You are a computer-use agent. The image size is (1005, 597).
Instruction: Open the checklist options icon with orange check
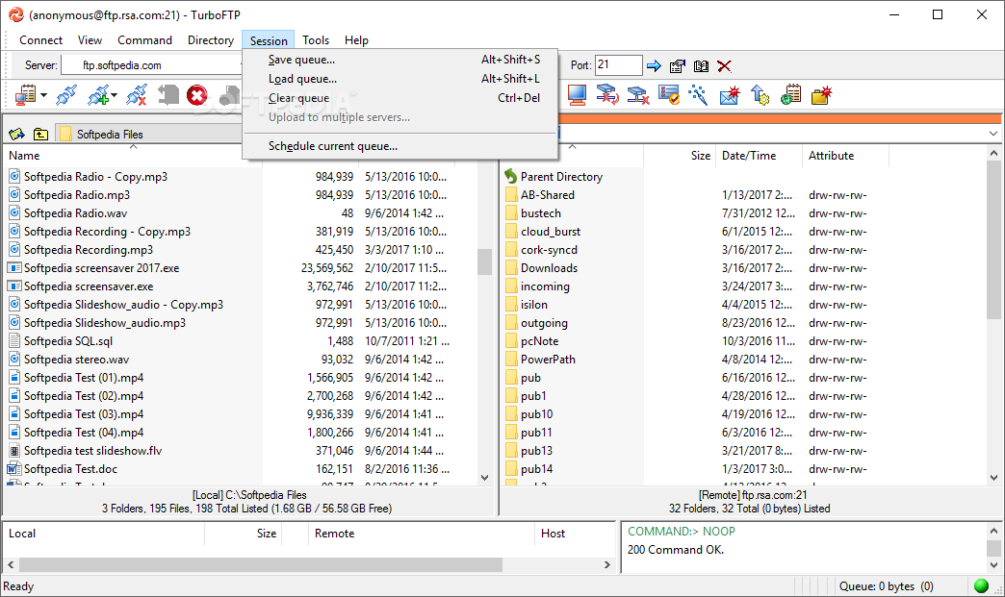[x=668, y=95]
